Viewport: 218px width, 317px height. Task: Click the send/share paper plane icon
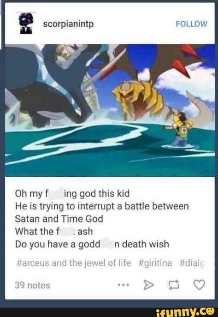tap(148, 285)
